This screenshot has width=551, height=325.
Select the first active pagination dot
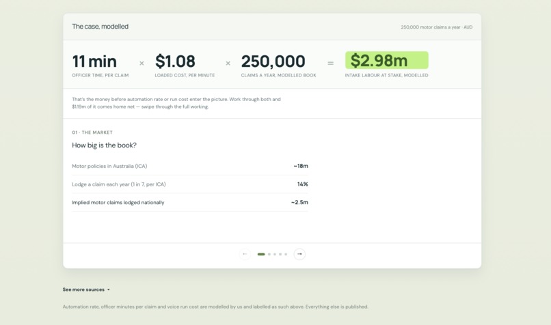(261, 254)
